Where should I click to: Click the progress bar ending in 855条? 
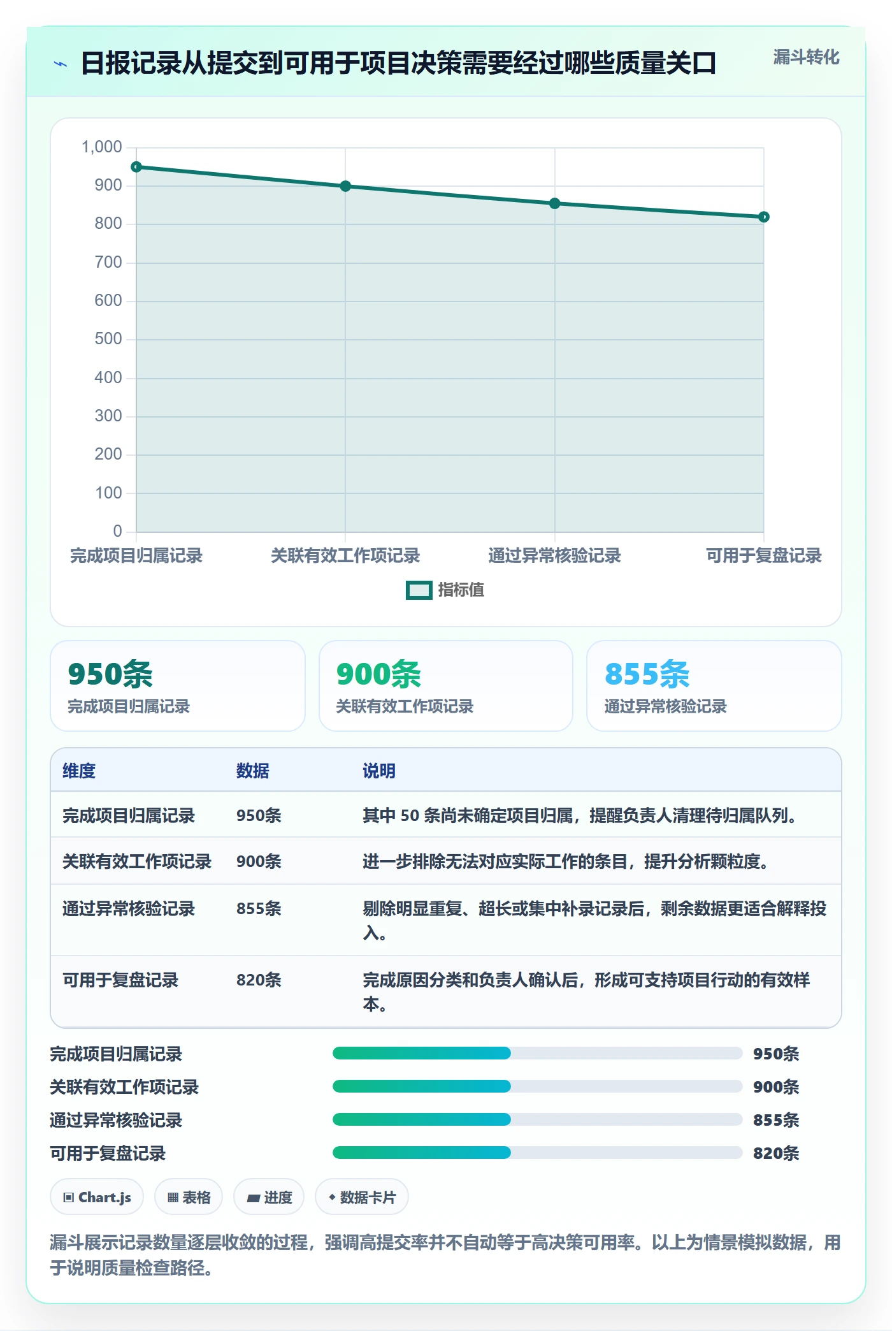click(538, 1119)
